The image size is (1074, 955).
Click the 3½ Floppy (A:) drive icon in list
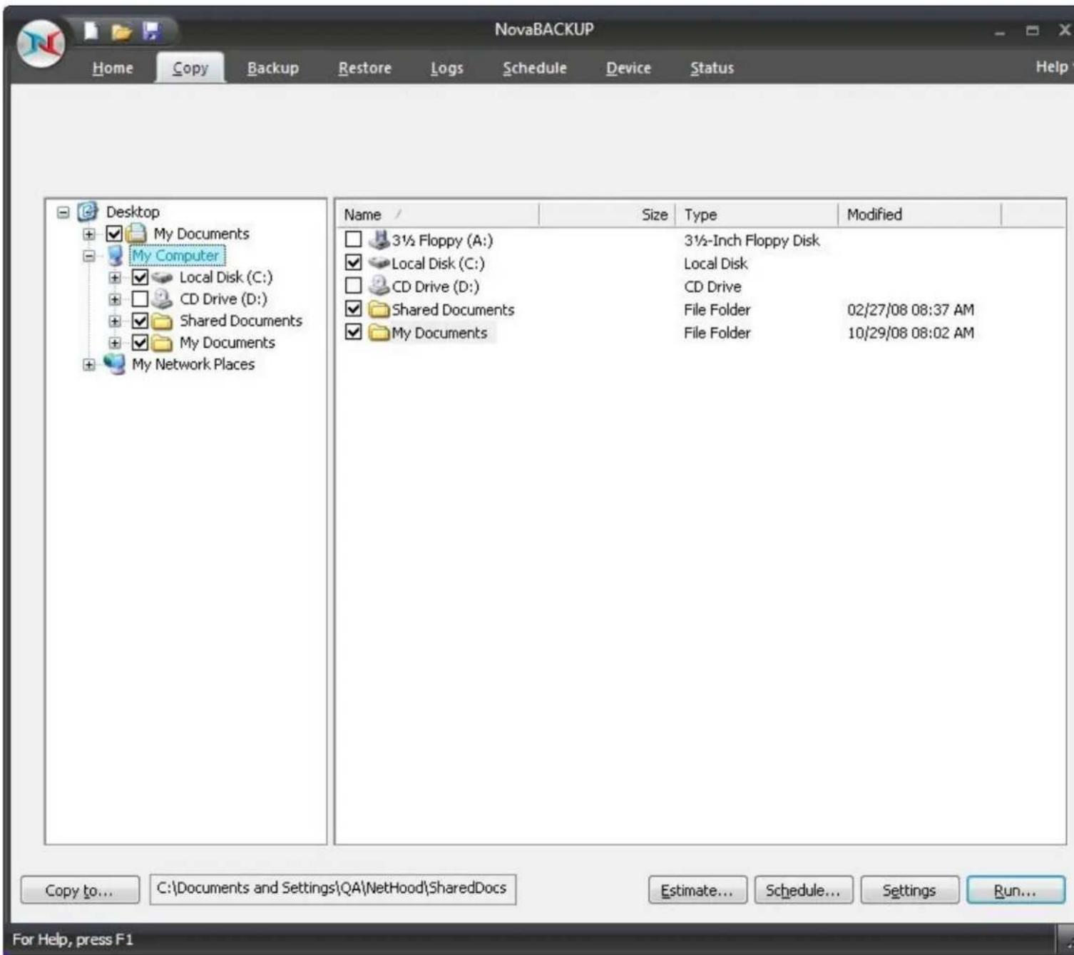coord(379,239)
